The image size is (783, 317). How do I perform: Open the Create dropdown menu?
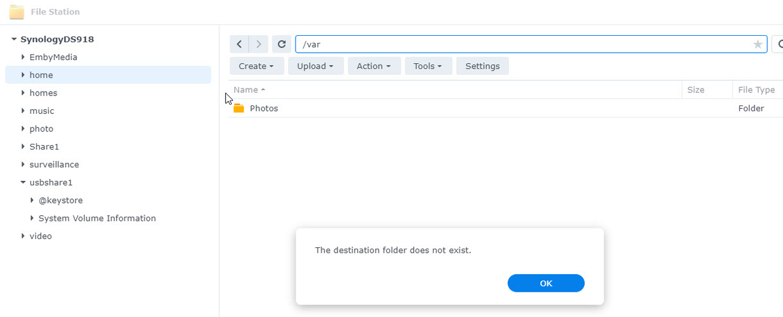click(x=256, y=66)
